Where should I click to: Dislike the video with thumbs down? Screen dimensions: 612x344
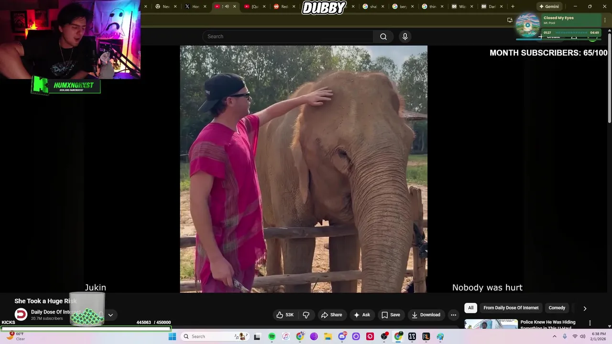click(306, 315)
